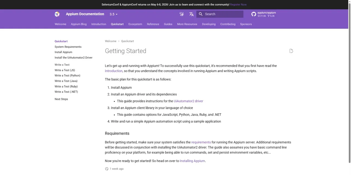Open Next Steps in the sidebar
Screen dimensions: 351x175
61,99
